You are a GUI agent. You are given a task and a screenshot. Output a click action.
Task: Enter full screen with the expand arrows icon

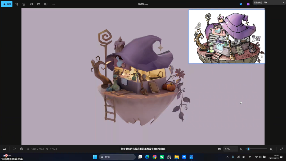(281, 149)
